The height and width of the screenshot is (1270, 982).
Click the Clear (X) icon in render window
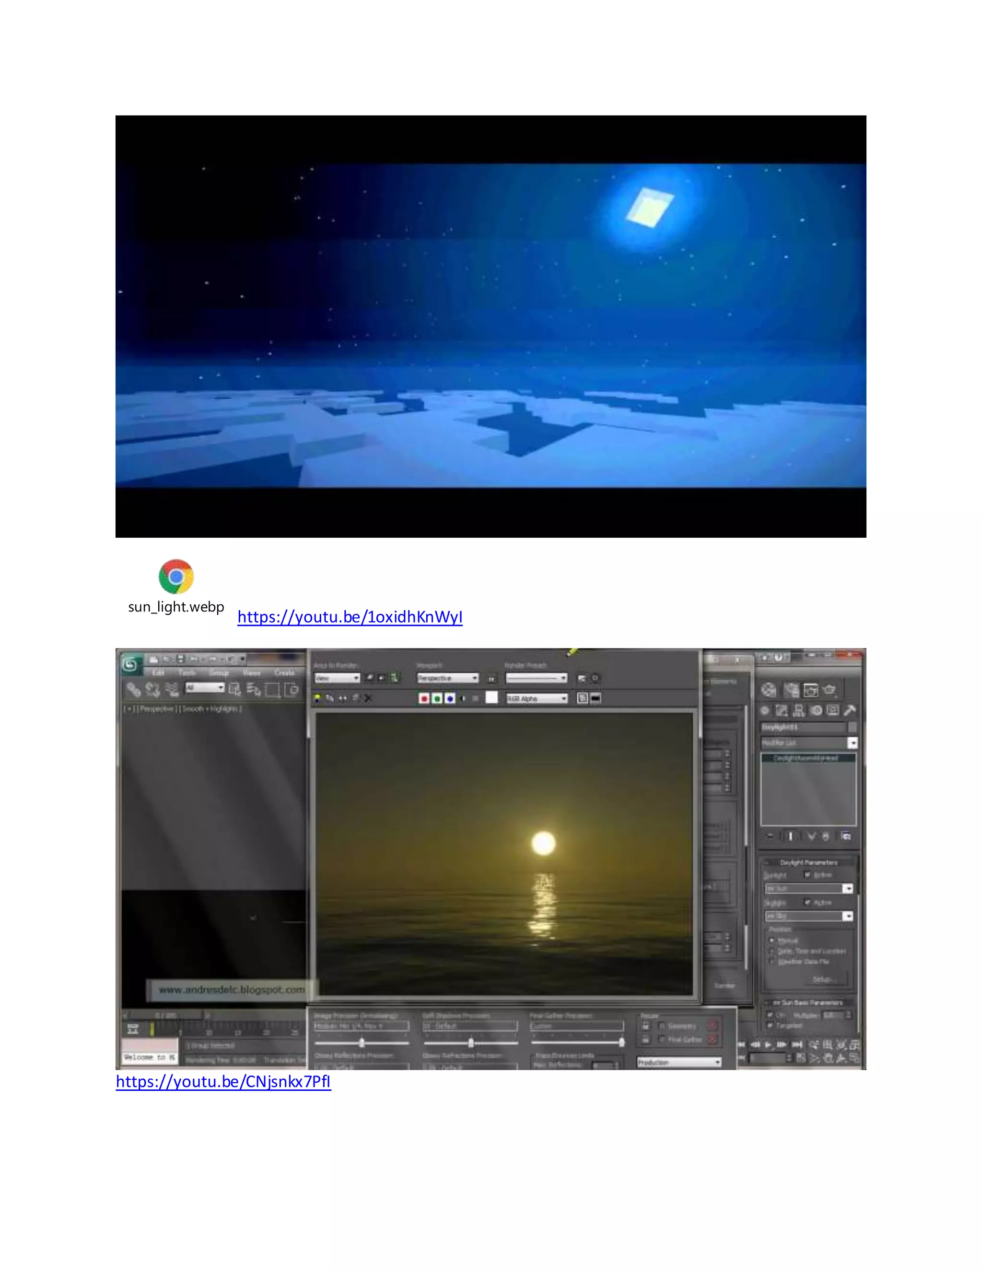click(368, 698)
